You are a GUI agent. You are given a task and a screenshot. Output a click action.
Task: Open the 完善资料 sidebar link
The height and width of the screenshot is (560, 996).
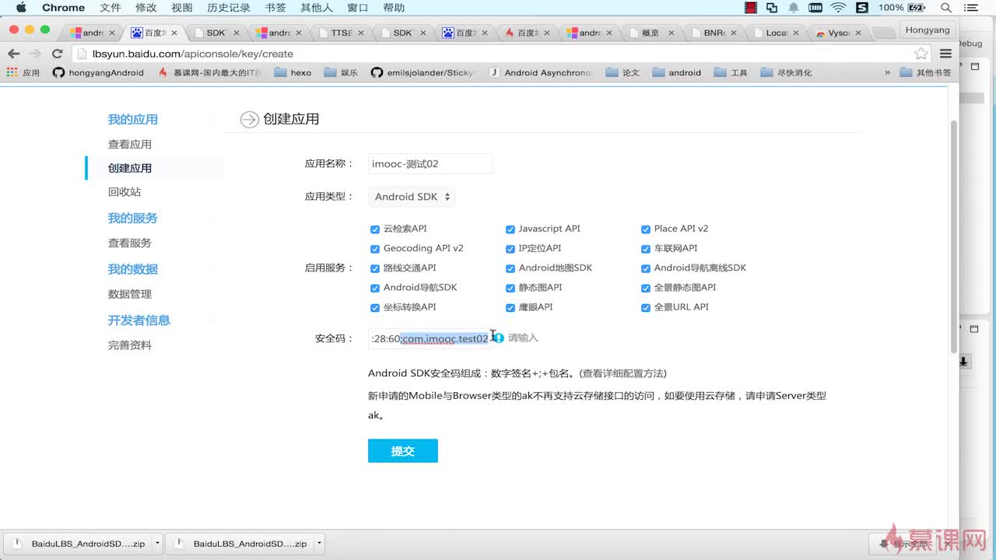pyautogui.click(x=130, y=345)
